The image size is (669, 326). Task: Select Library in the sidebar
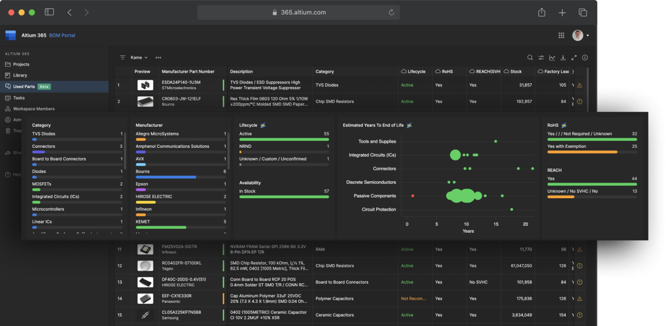point(22,75)
